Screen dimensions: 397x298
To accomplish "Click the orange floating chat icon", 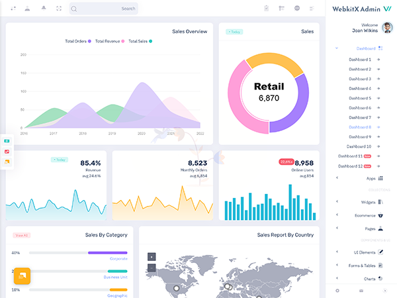I will (22, 275).
